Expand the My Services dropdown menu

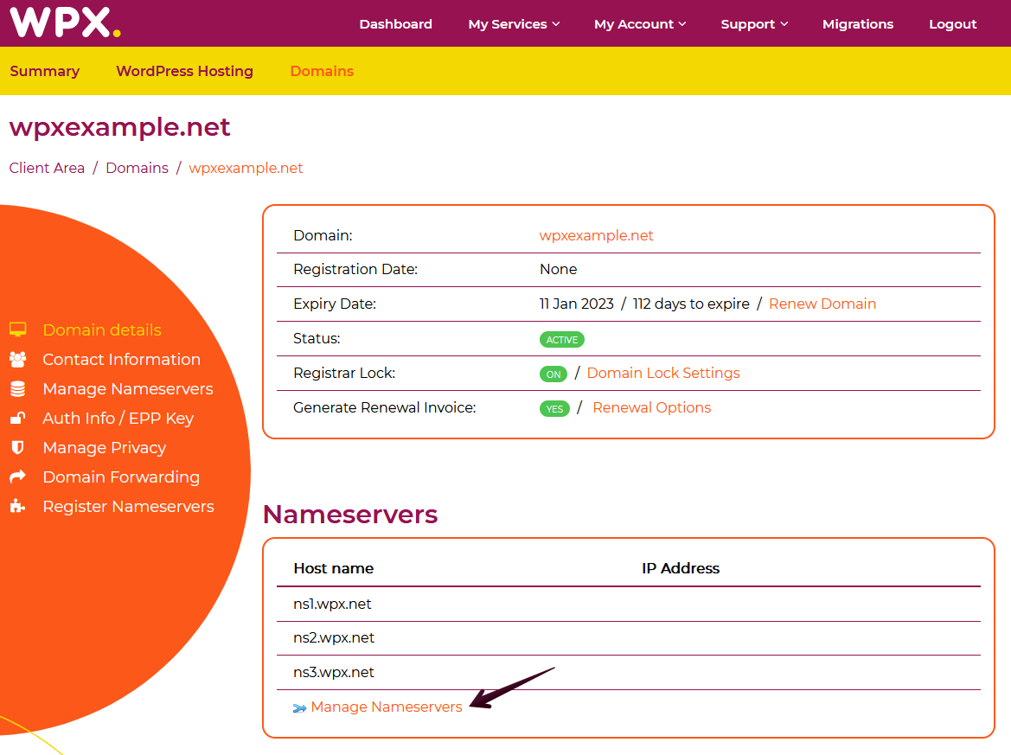click(x=514, y=24)
